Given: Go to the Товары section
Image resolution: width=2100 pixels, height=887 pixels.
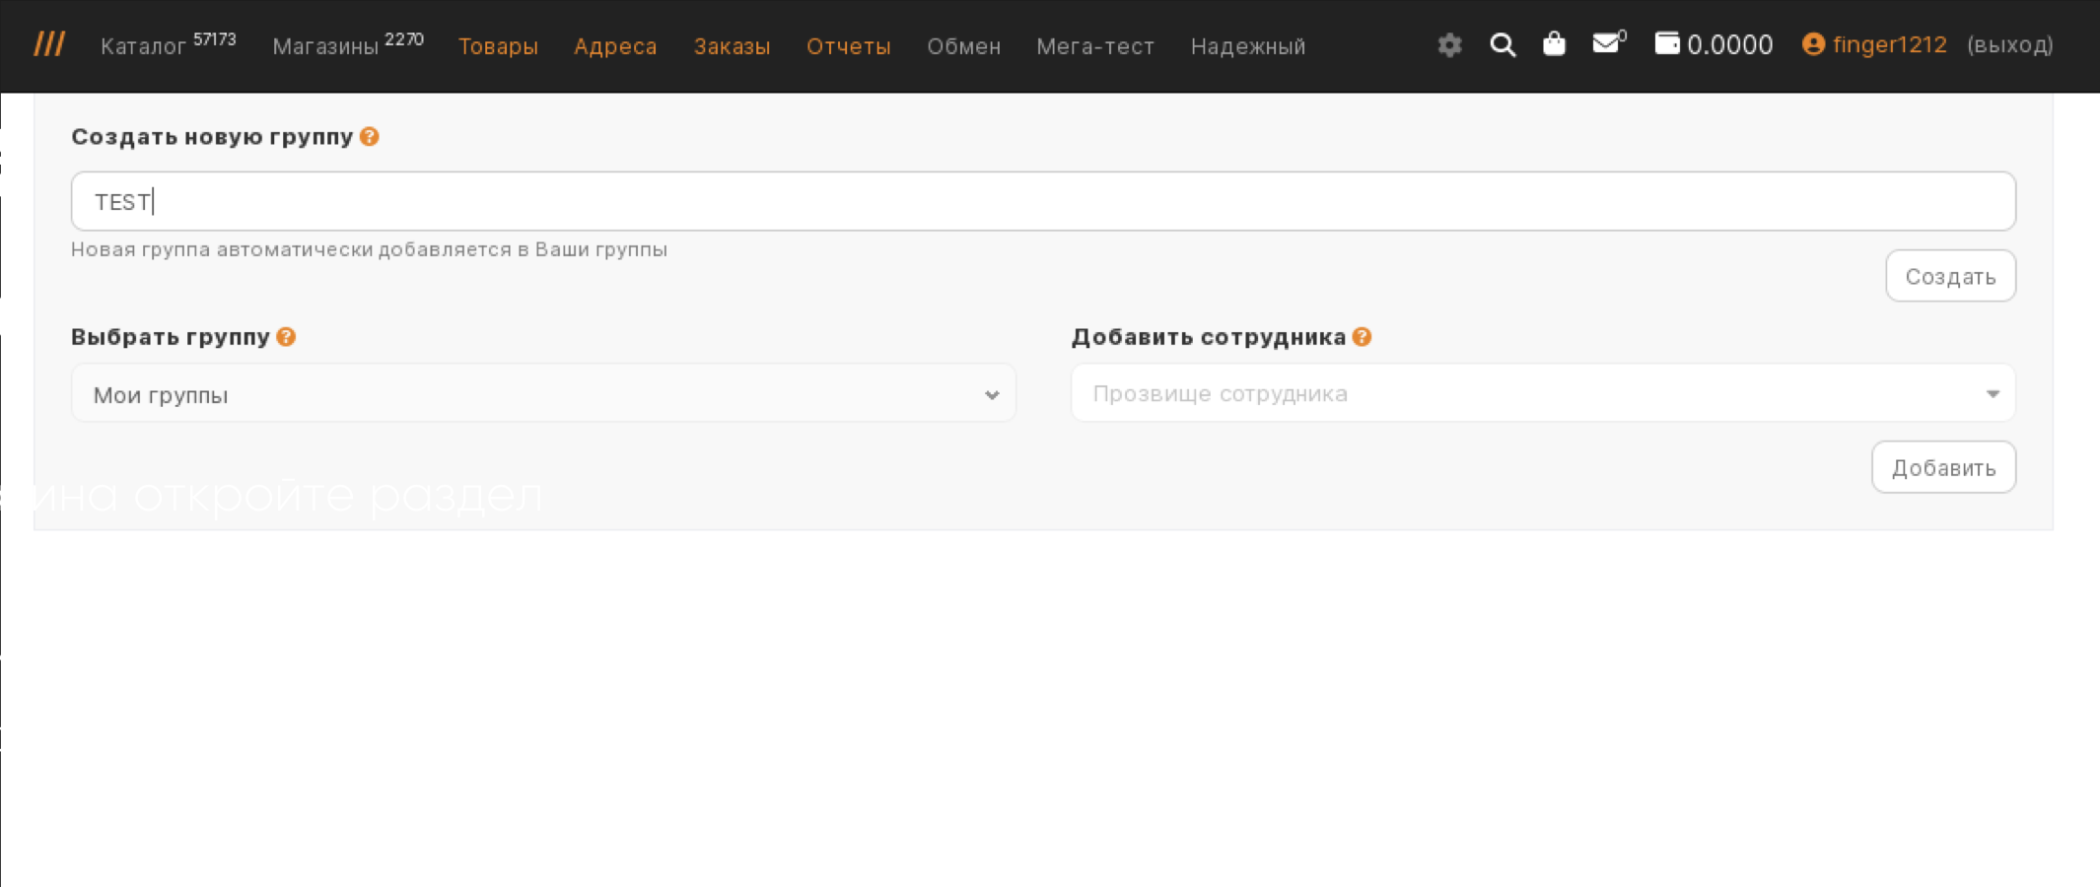Looking at the screenshot, I should [x=498, y=46].
